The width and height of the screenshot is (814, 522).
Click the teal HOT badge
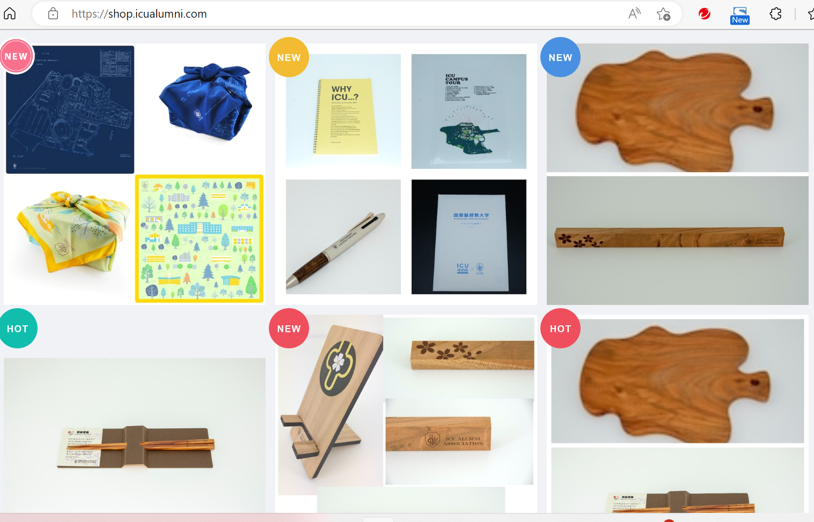point(17,329)
